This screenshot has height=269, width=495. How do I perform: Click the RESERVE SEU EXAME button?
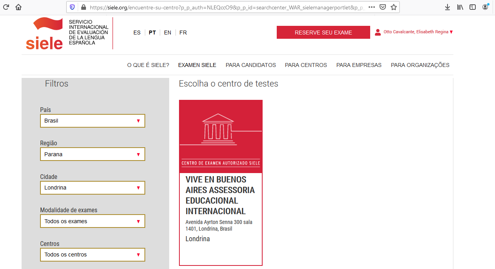(x=323, y=32)
